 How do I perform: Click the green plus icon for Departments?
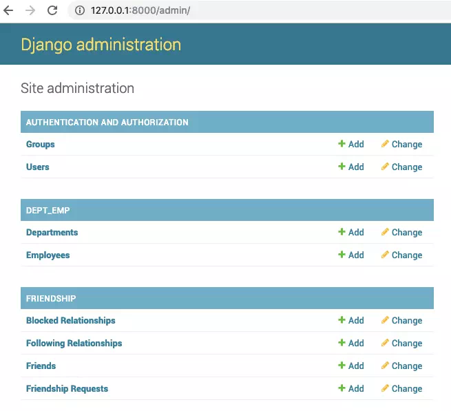pos(342,231)
